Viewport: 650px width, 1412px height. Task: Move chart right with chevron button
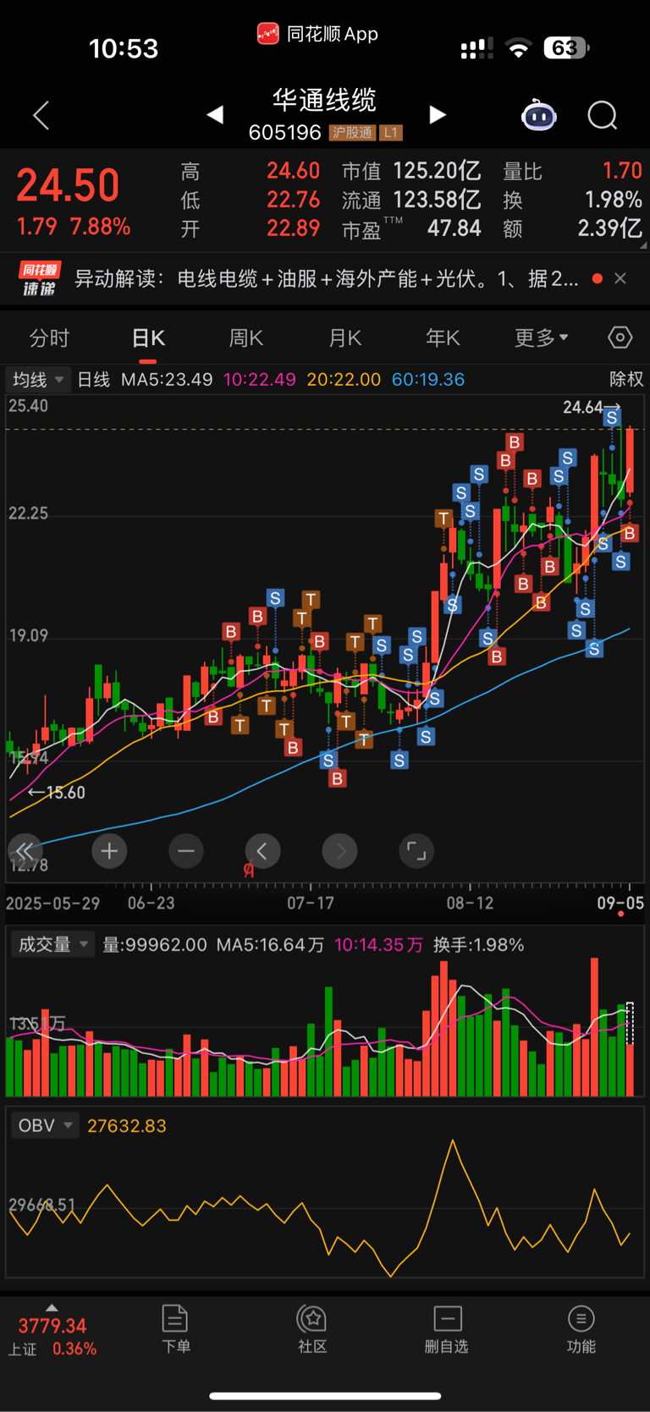pyautogui.click(x=339, y=851)
